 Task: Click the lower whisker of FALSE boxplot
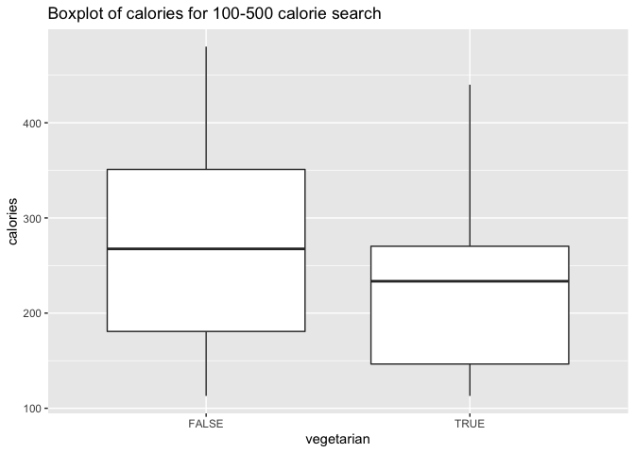tap(206, 363)
